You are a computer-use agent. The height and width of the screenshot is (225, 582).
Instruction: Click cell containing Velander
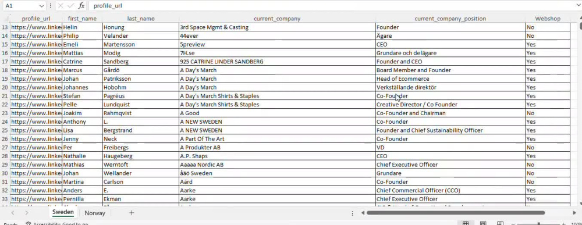141,36
